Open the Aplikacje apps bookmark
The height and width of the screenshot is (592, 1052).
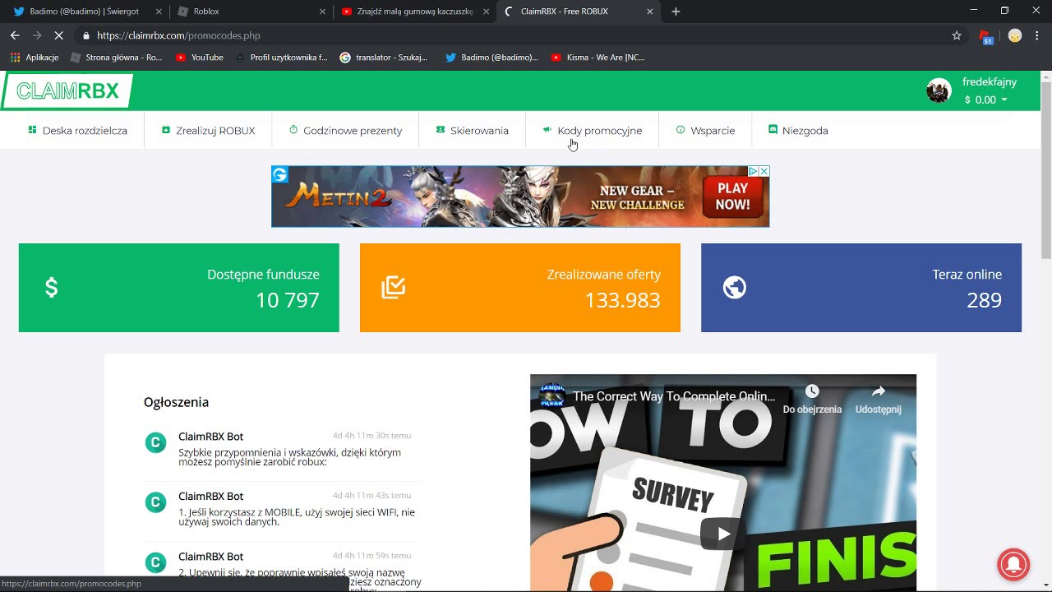pos(35,58)
